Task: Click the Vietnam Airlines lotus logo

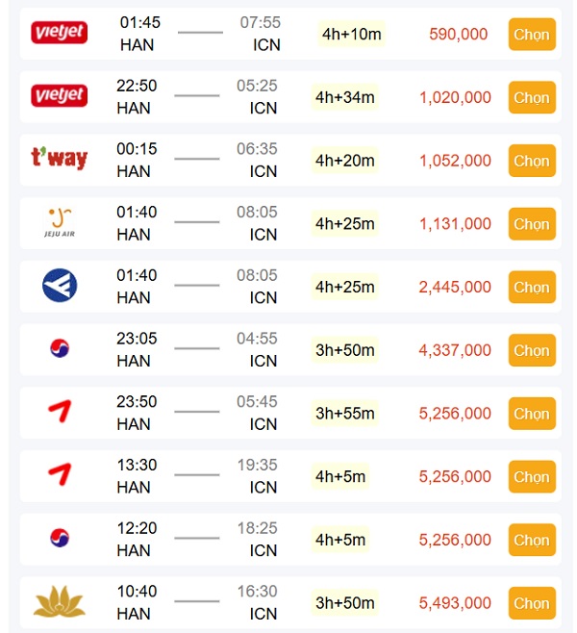Action: point(60,602)
